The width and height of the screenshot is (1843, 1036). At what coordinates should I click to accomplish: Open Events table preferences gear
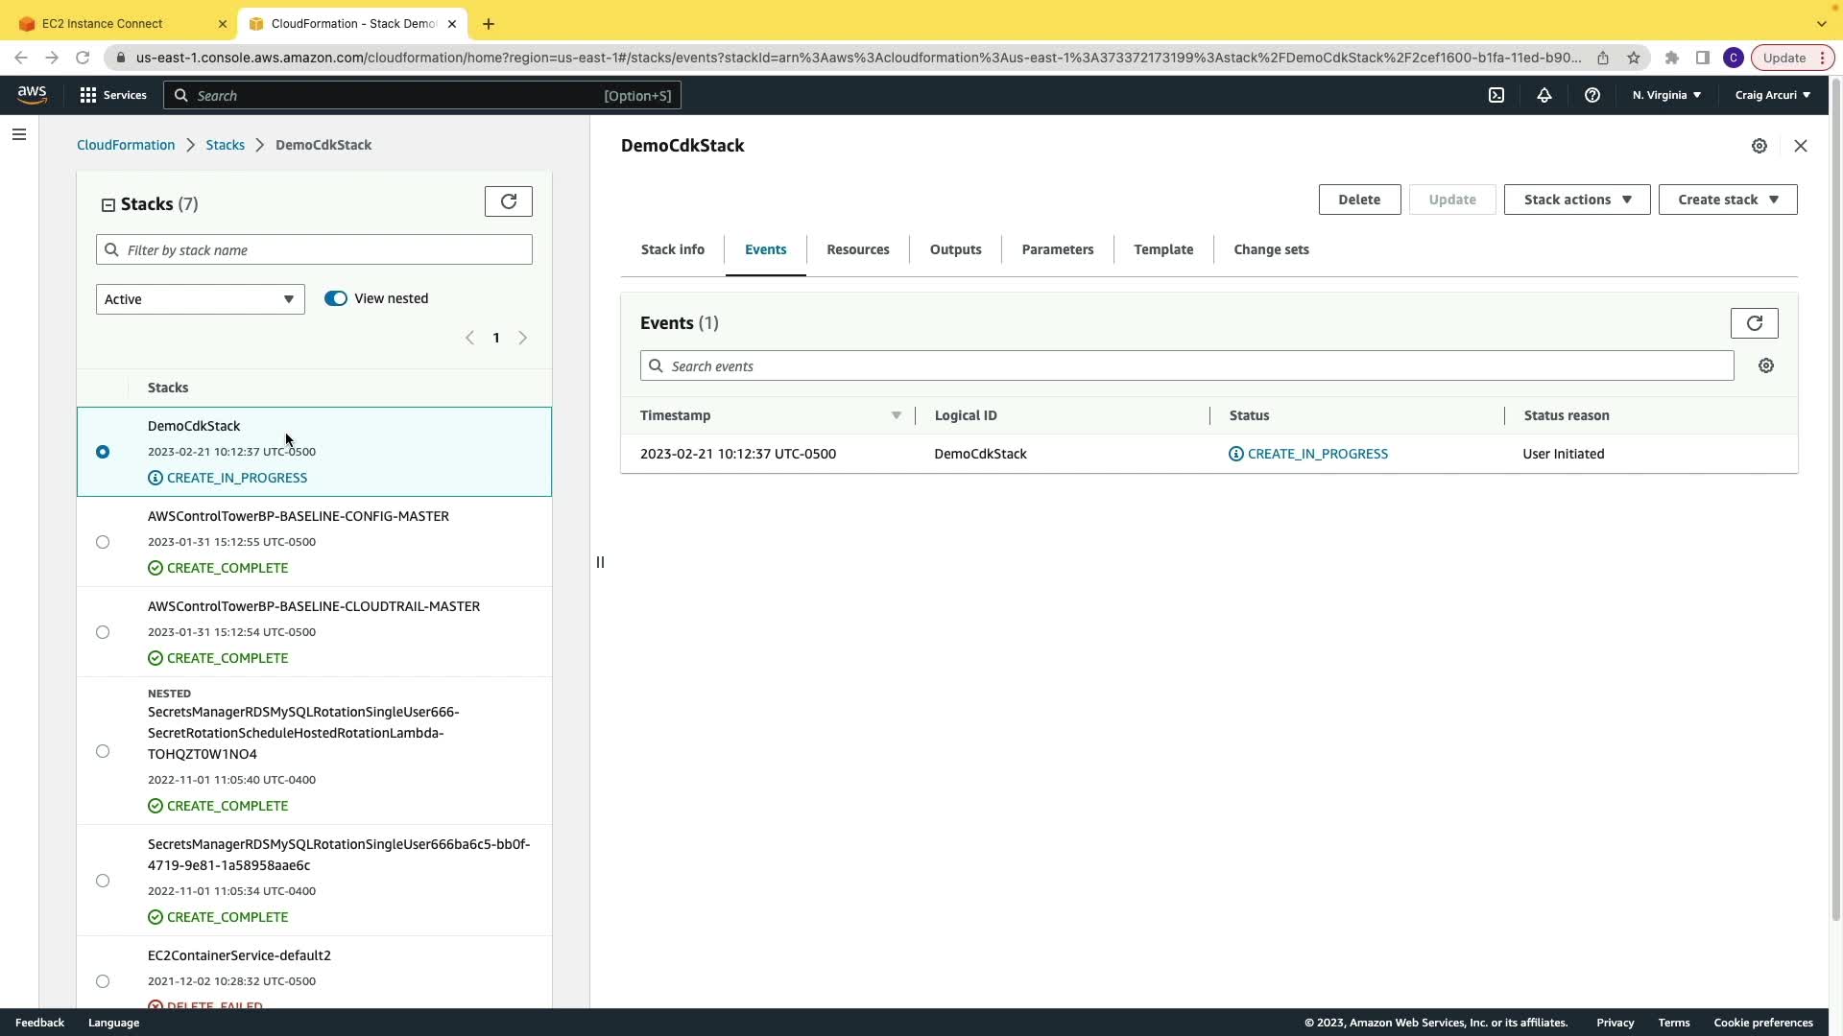coord(1765,365)
